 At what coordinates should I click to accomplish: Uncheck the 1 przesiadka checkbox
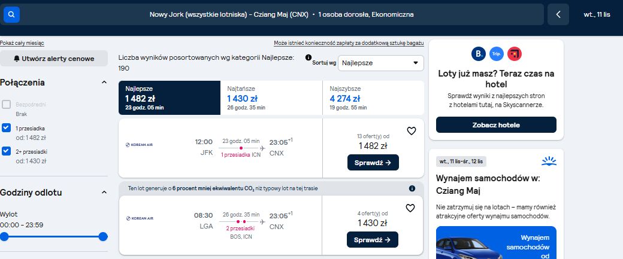(x=7, y=128)
